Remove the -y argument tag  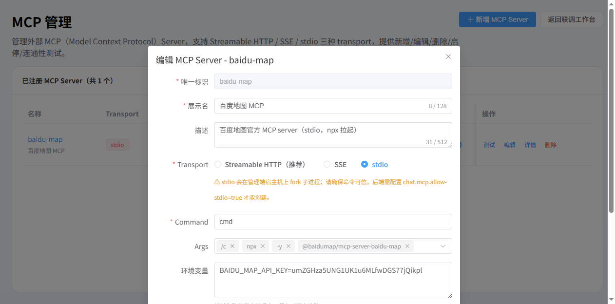(288, 246)
